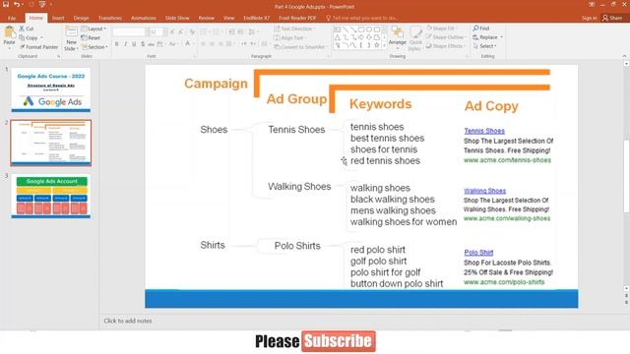Expand the shapes gallery More arrow
630x354 pixels.
[384, 46]
